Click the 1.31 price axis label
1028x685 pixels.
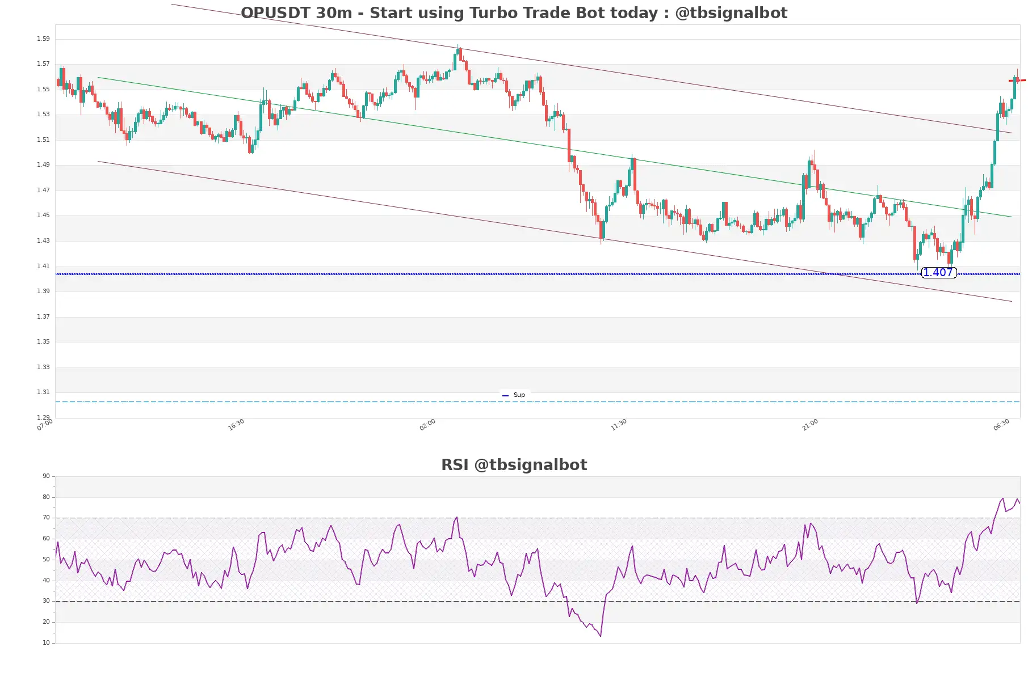point(43,392)
